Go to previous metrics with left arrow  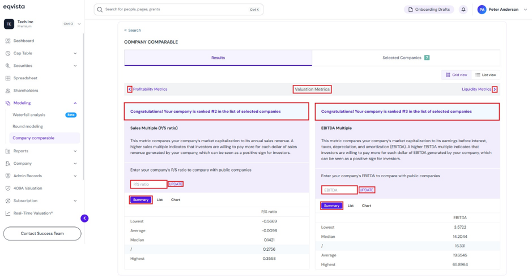pos(130,89)
